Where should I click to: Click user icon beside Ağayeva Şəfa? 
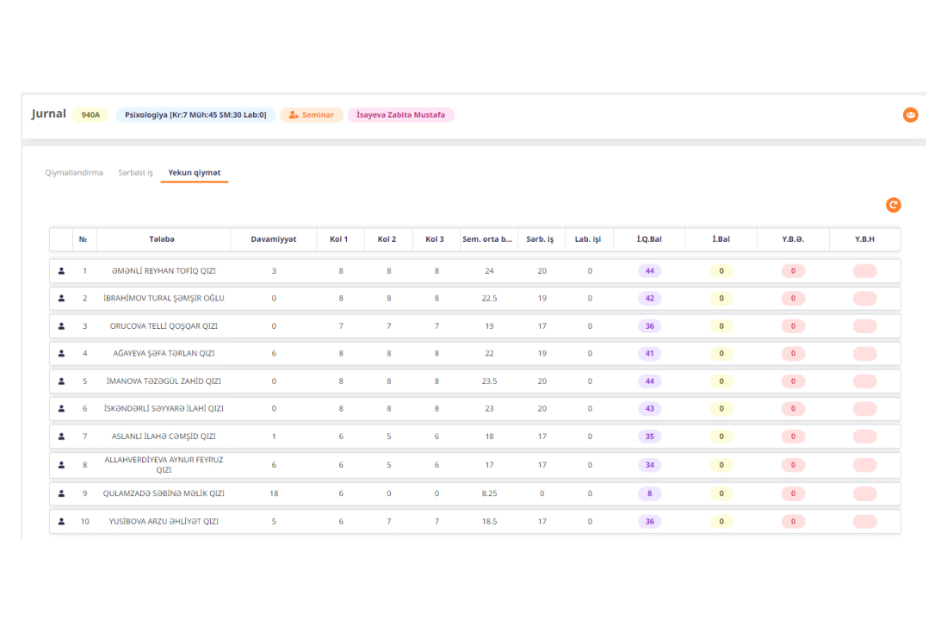coord(61,354)
